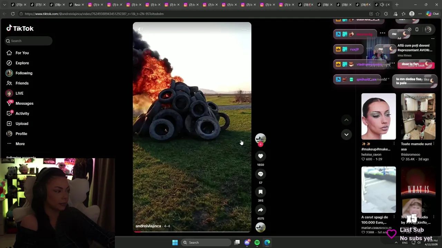Open Microsoft Edge from the taskbar
442x248 pixels.
[267, 242]
